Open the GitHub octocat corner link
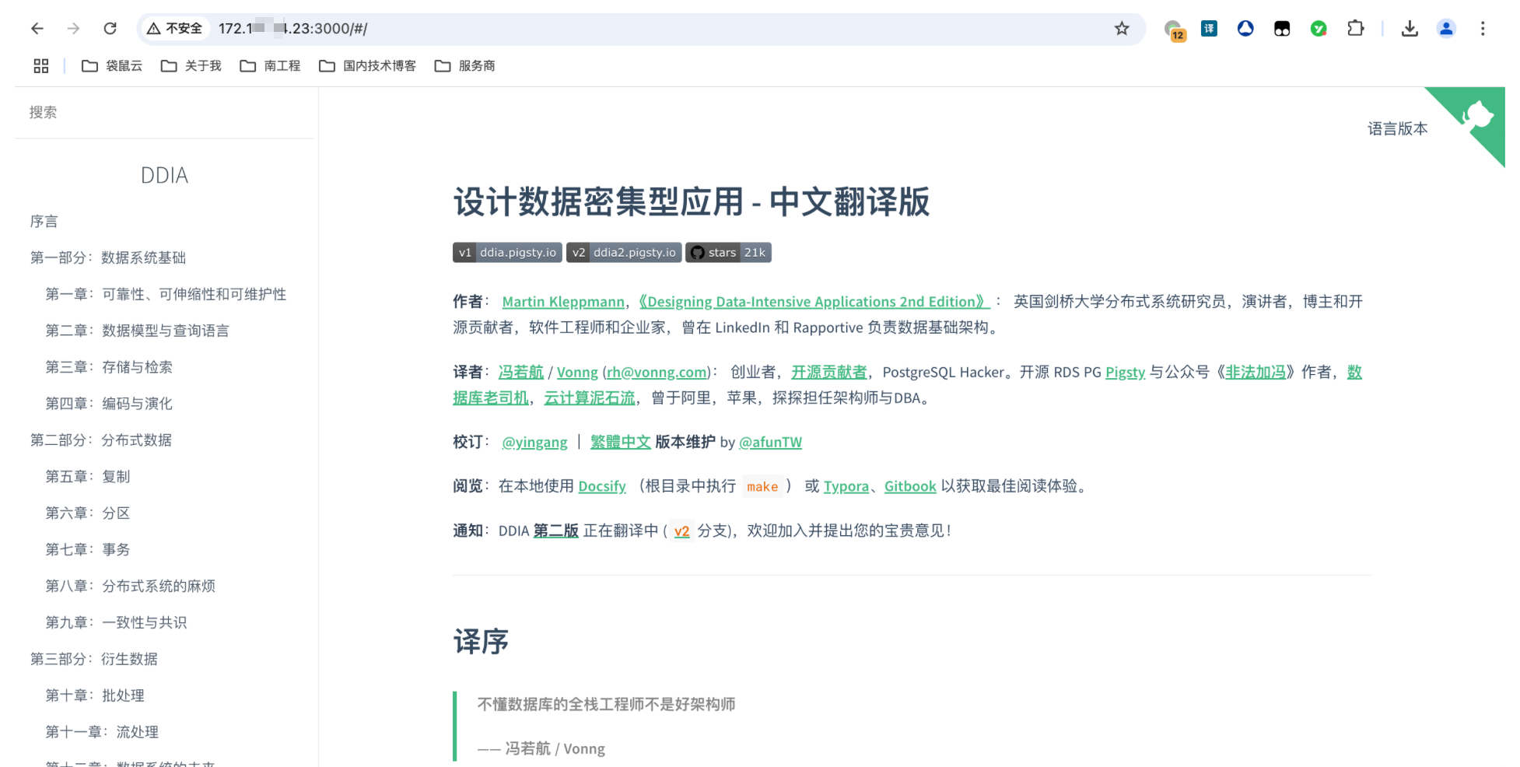Viewport: 1520px width, 767px height. (1477, 116)
